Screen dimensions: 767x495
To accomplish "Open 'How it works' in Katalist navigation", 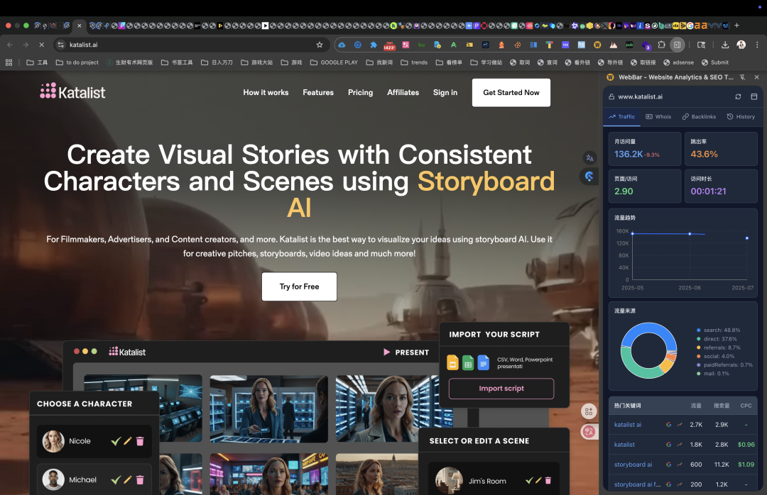I will click(266, 92).
